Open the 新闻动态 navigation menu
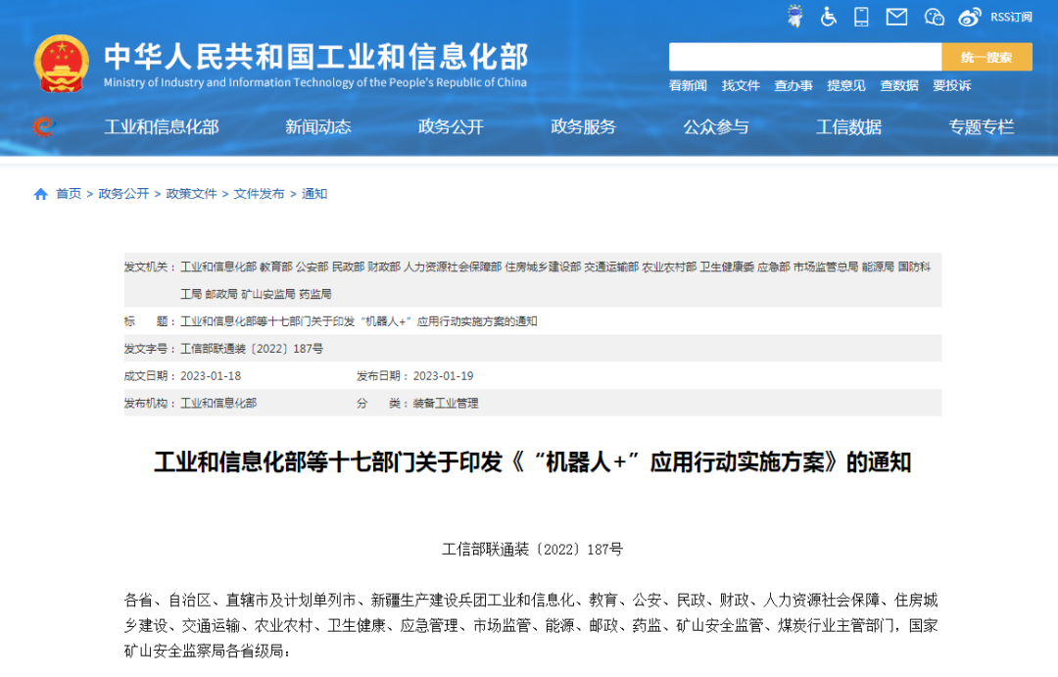This screenshot has width=1058, height=677. pyautogui.click(x=318, y=126)
